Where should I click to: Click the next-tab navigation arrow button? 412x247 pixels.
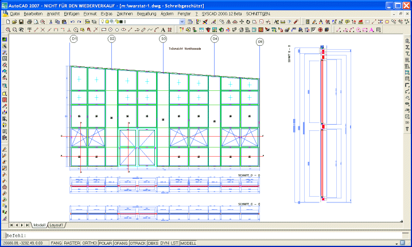[22, 225]
